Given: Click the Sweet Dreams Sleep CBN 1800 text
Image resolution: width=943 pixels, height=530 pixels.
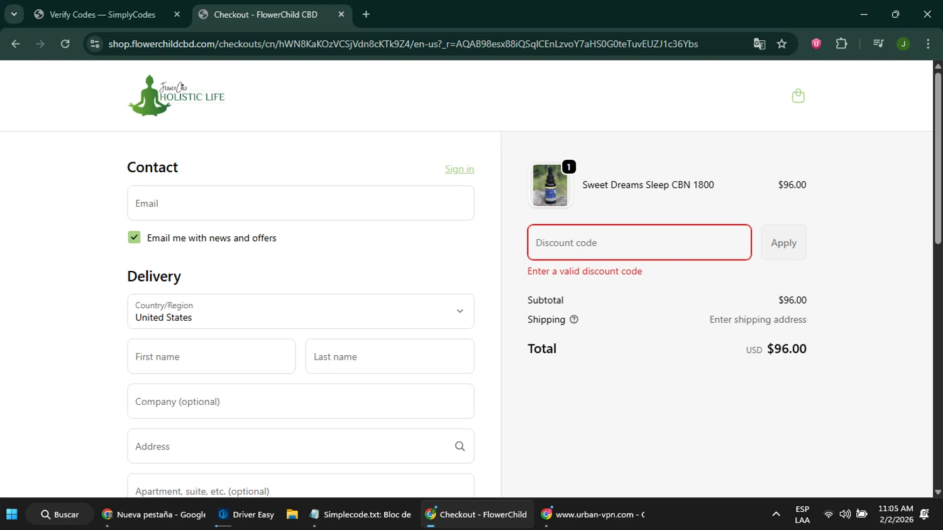Looking at the screenshot, I should pos(648,185).
